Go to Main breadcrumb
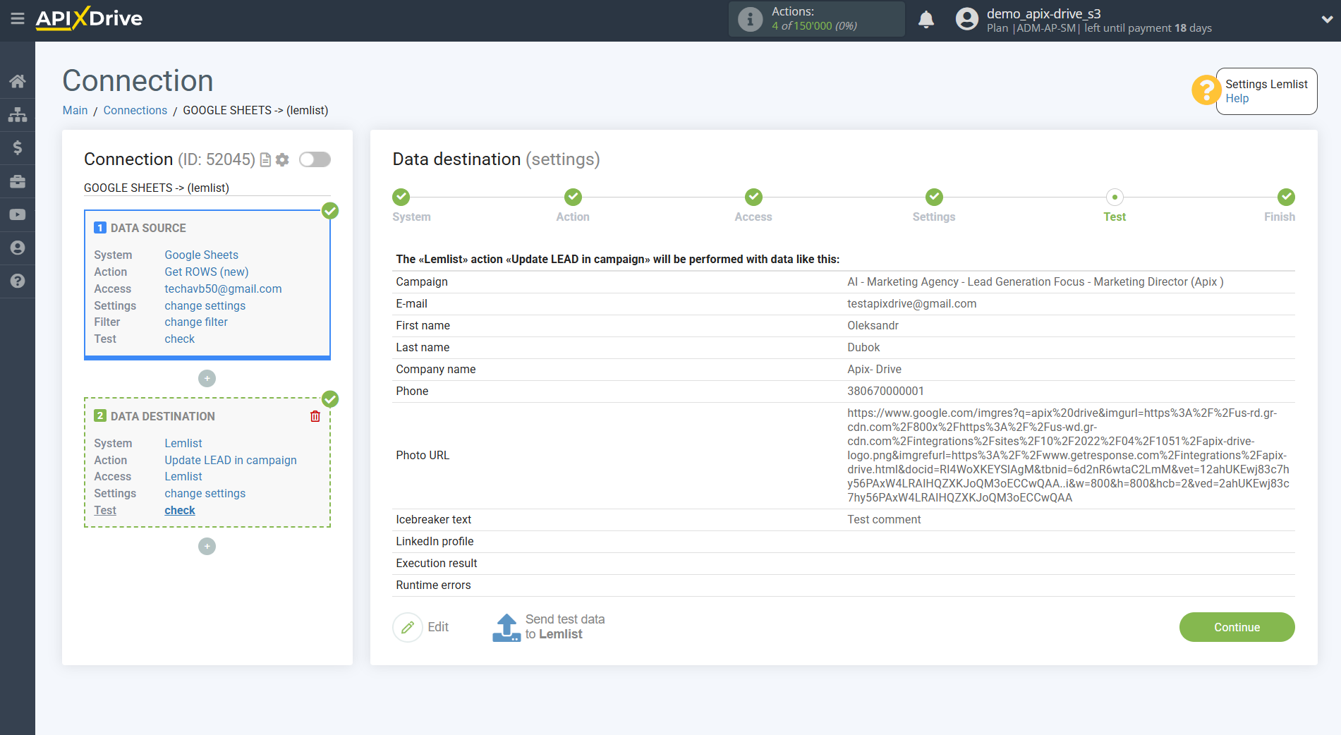Image resolution: width=1341 pixels, height=735 pixels. [x=75, y=110]
